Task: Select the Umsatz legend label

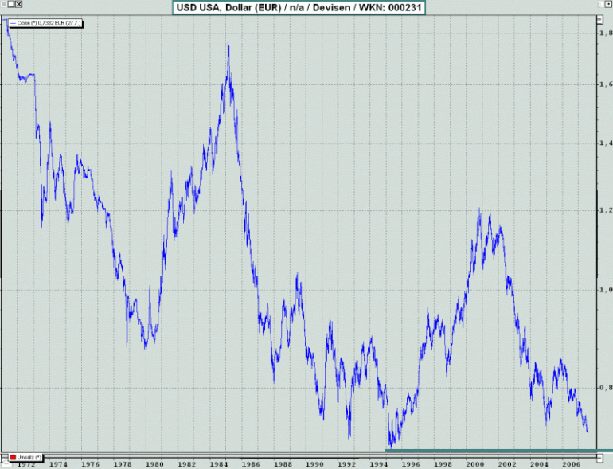Action: [x=29, y=457]
